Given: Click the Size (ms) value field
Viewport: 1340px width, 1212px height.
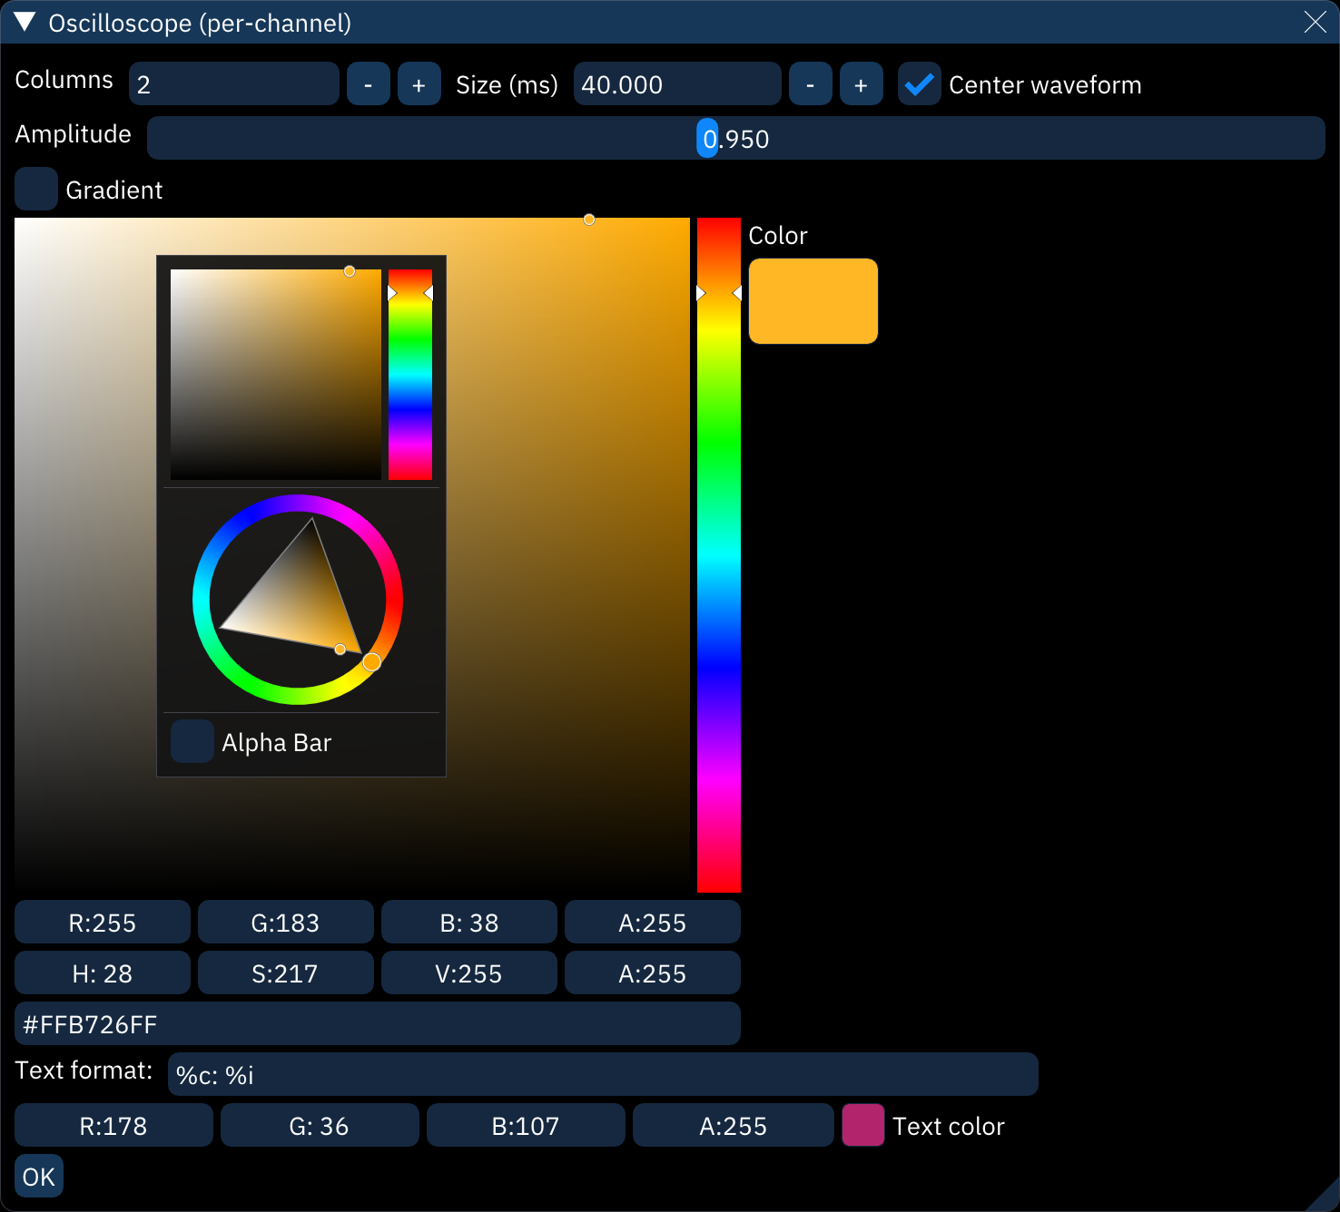Looking at the screenshot, I should 677,84.
